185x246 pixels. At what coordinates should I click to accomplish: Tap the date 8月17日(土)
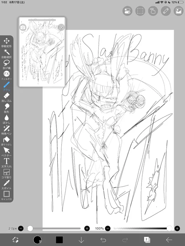(x=17, y=2)
